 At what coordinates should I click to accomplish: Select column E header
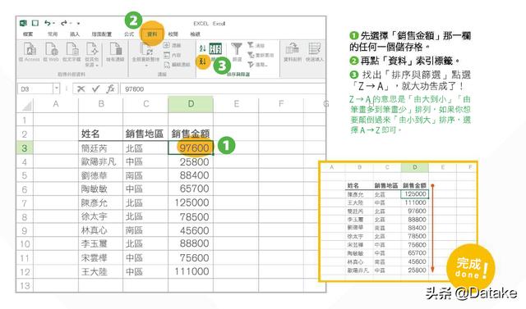236,104
